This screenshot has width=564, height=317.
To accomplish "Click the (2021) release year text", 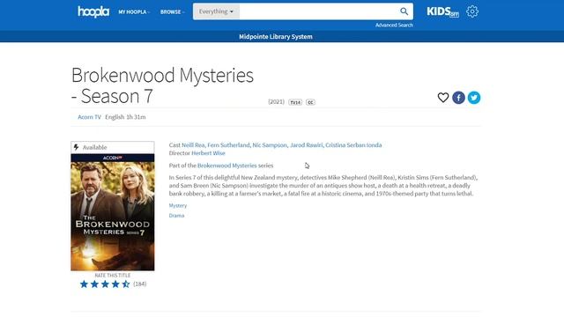I will coord(276,102).
